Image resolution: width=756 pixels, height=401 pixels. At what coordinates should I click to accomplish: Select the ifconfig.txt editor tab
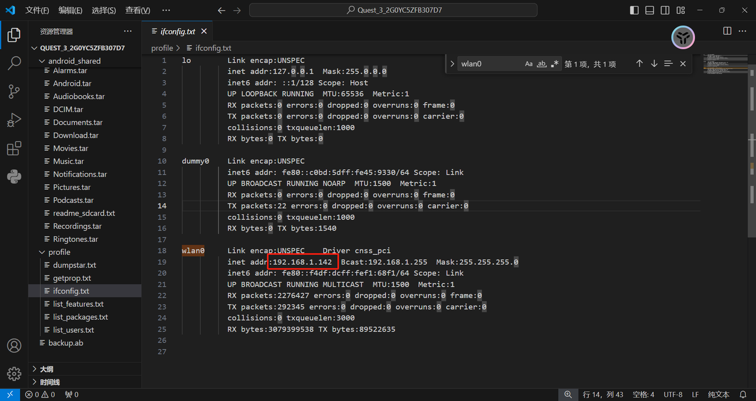pyautogui.click(x=177, y=31)
